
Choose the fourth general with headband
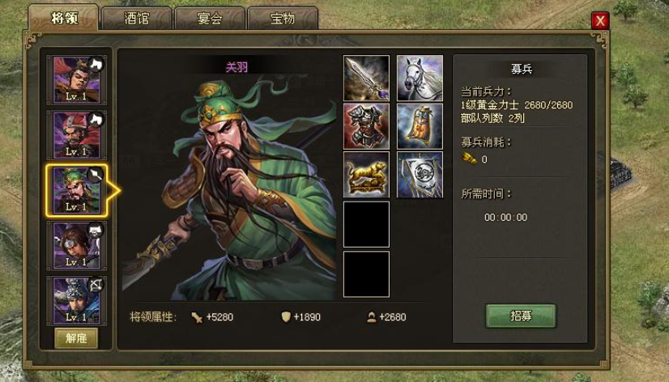tap(76, 245)
